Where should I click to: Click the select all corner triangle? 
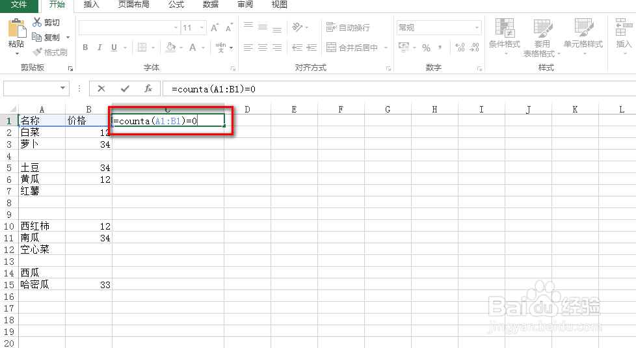[12, 109]
